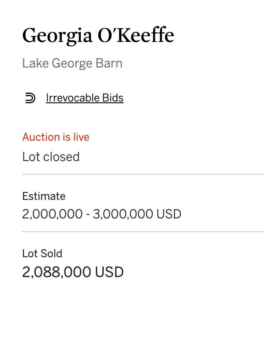264x338 pixels.
Task: Open the Irrevocable Bids link
Action: pyautogui.click(x=85, y=98)
